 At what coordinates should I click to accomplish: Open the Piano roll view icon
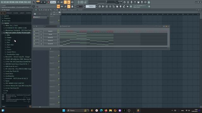(x=103, y=6)
